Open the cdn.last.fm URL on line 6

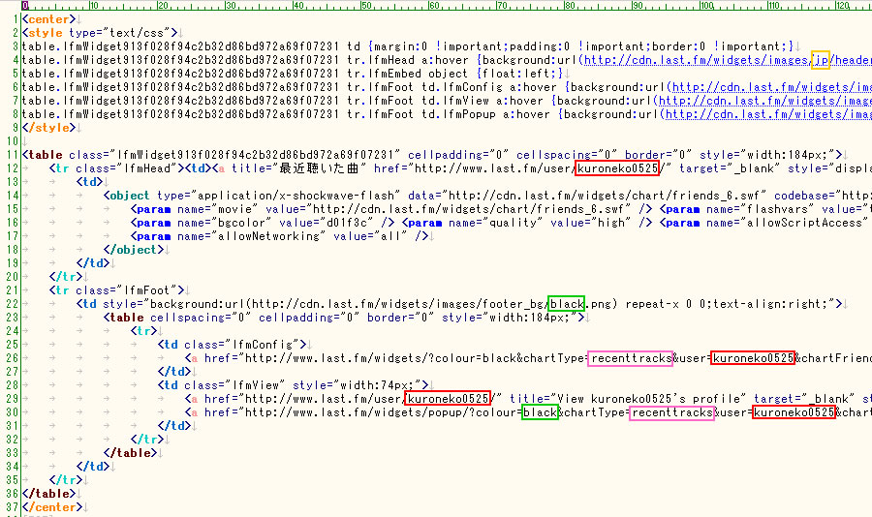click(772, 87)
